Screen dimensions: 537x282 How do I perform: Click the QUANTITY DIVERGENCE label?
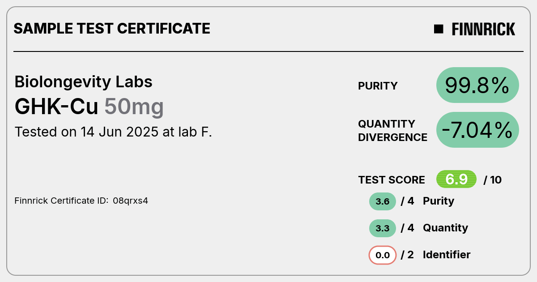click(x=392, y=130)
